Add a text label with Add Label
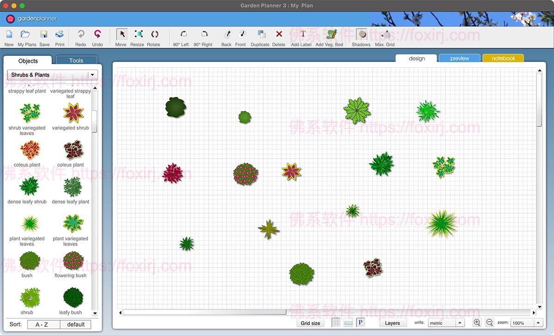 coord(301,35)
